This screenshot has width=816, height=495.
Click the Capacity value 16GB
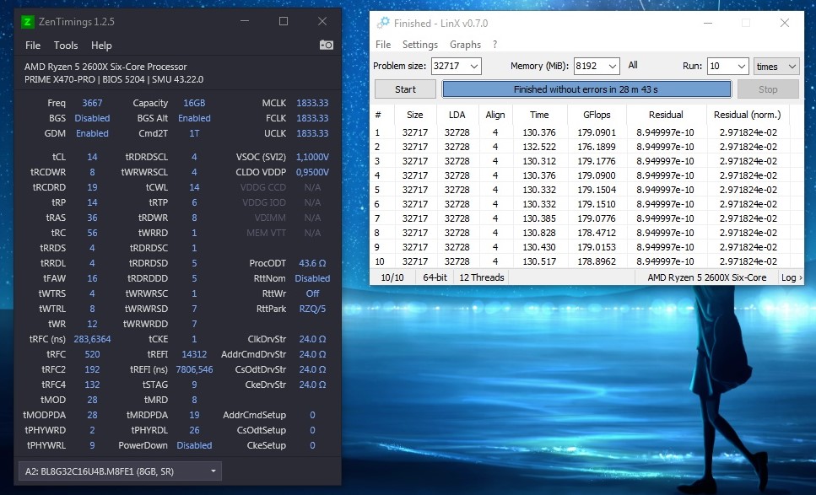point(194,103)
